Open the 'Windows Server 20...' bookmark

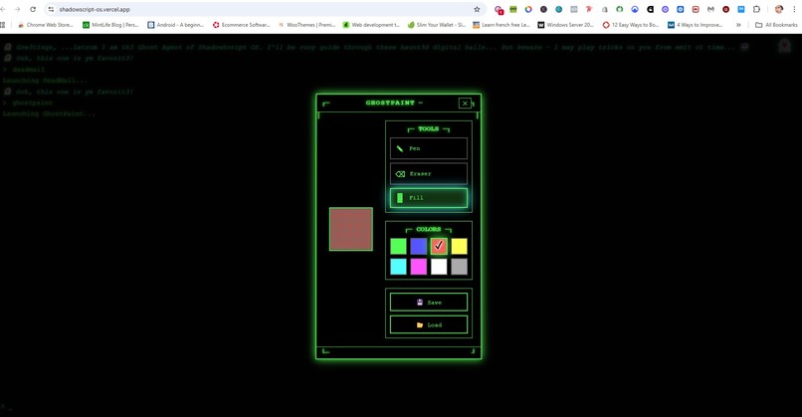(566, 25)
